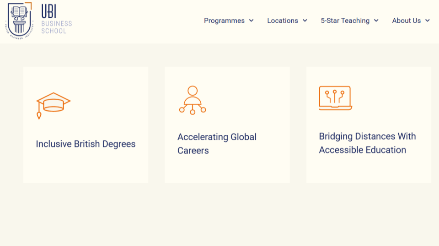Click the person network careers icon
This screenshot has height=246, width=439.
(x=193, y=100)
